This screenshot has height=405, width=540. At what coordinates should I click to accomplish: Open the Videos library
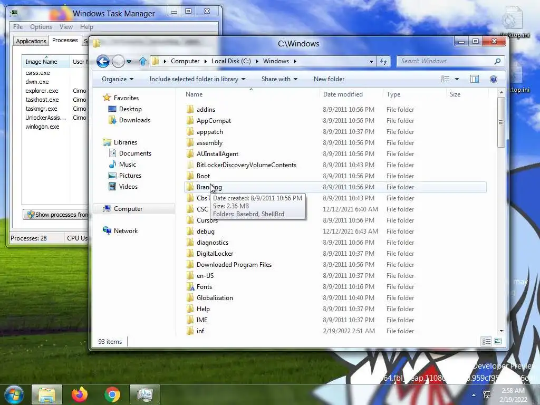pyautogui.click(x=128, y=187)
